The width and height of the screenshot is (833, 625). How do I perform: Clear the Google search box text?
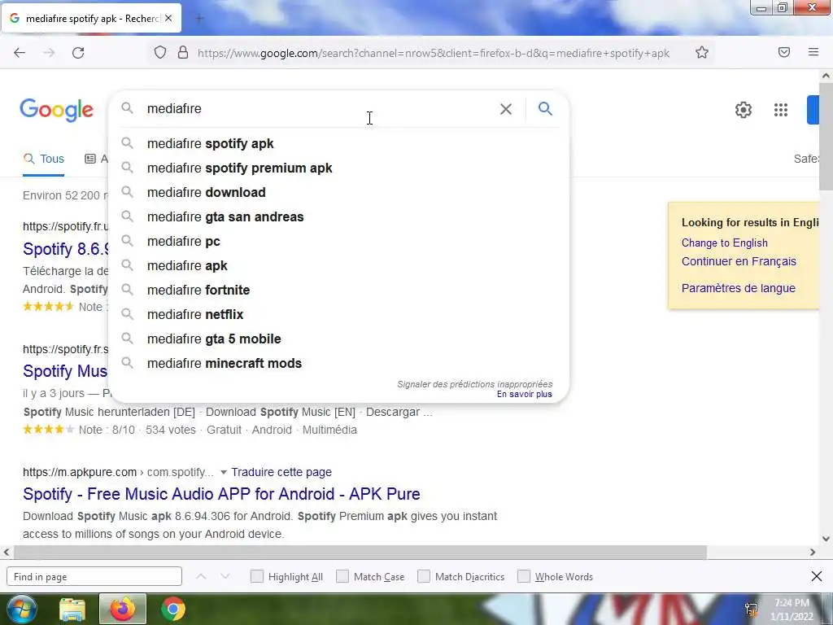506,109
